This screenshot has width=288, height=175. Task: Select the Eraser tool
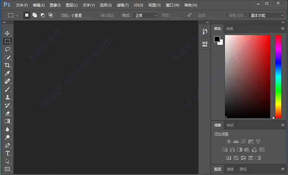7,113
